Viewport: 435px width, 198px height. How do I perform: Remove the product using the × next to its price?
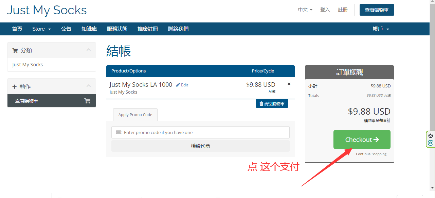click(x=289, y=83)
